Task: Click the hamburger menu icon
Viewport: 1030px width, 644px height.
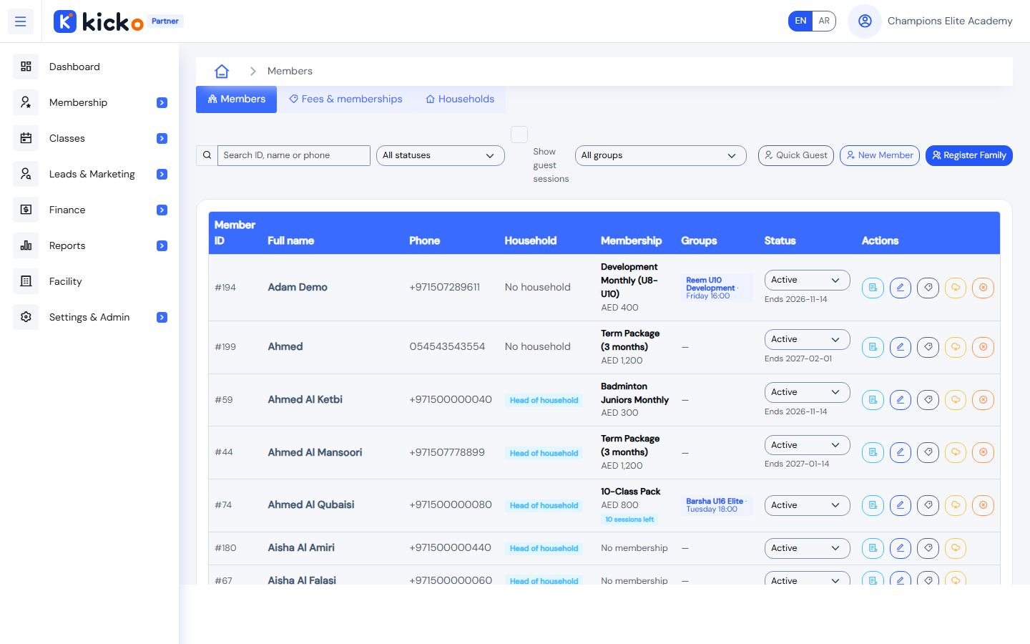Action: click(x=21, y=21)
